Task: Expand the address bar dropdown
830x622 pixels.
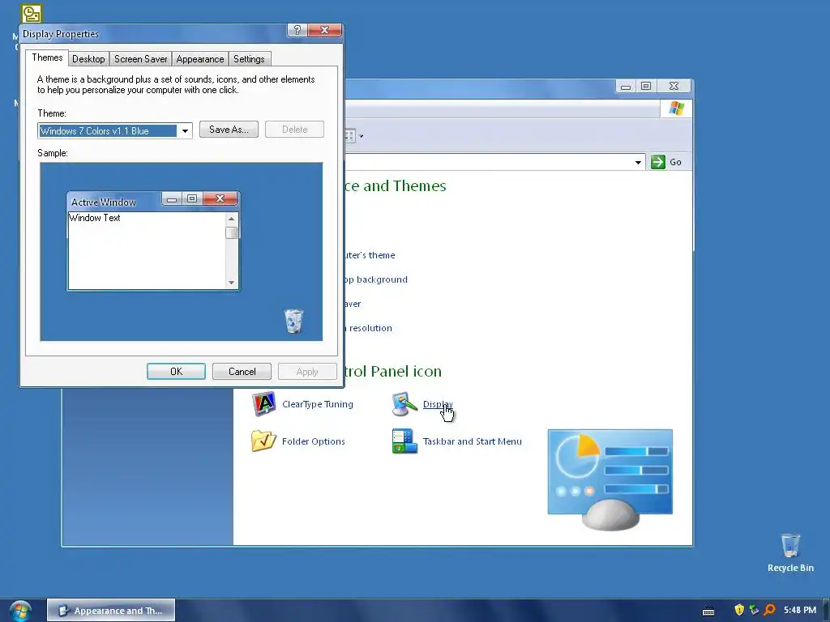Action: (x=639, y=162)
